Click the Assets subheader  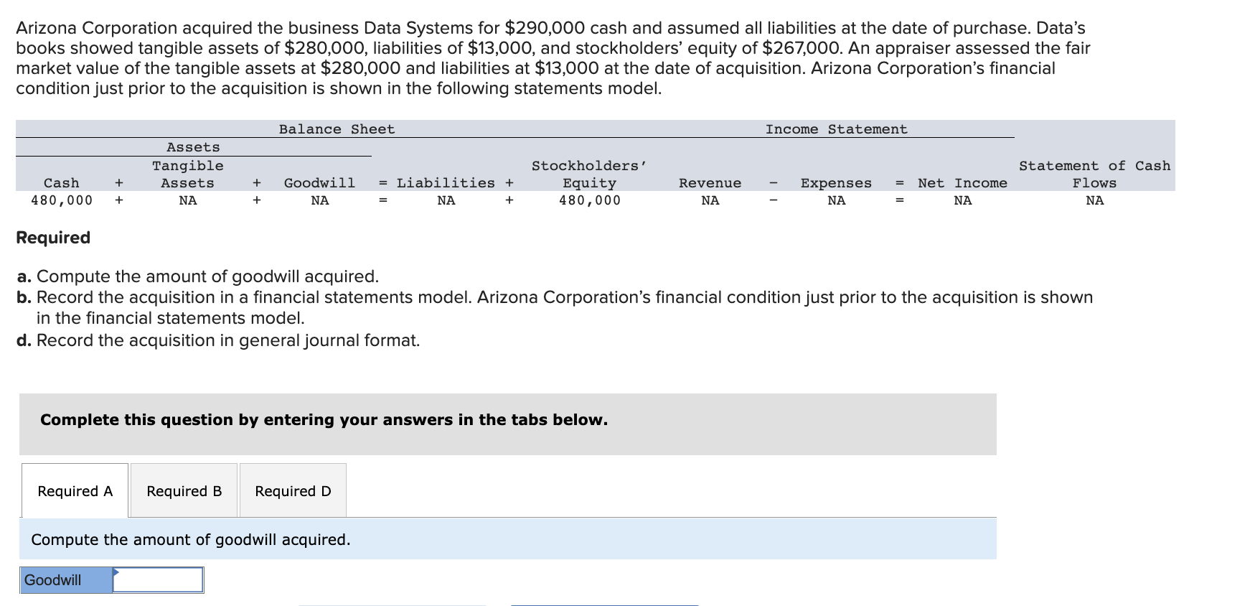193,147
